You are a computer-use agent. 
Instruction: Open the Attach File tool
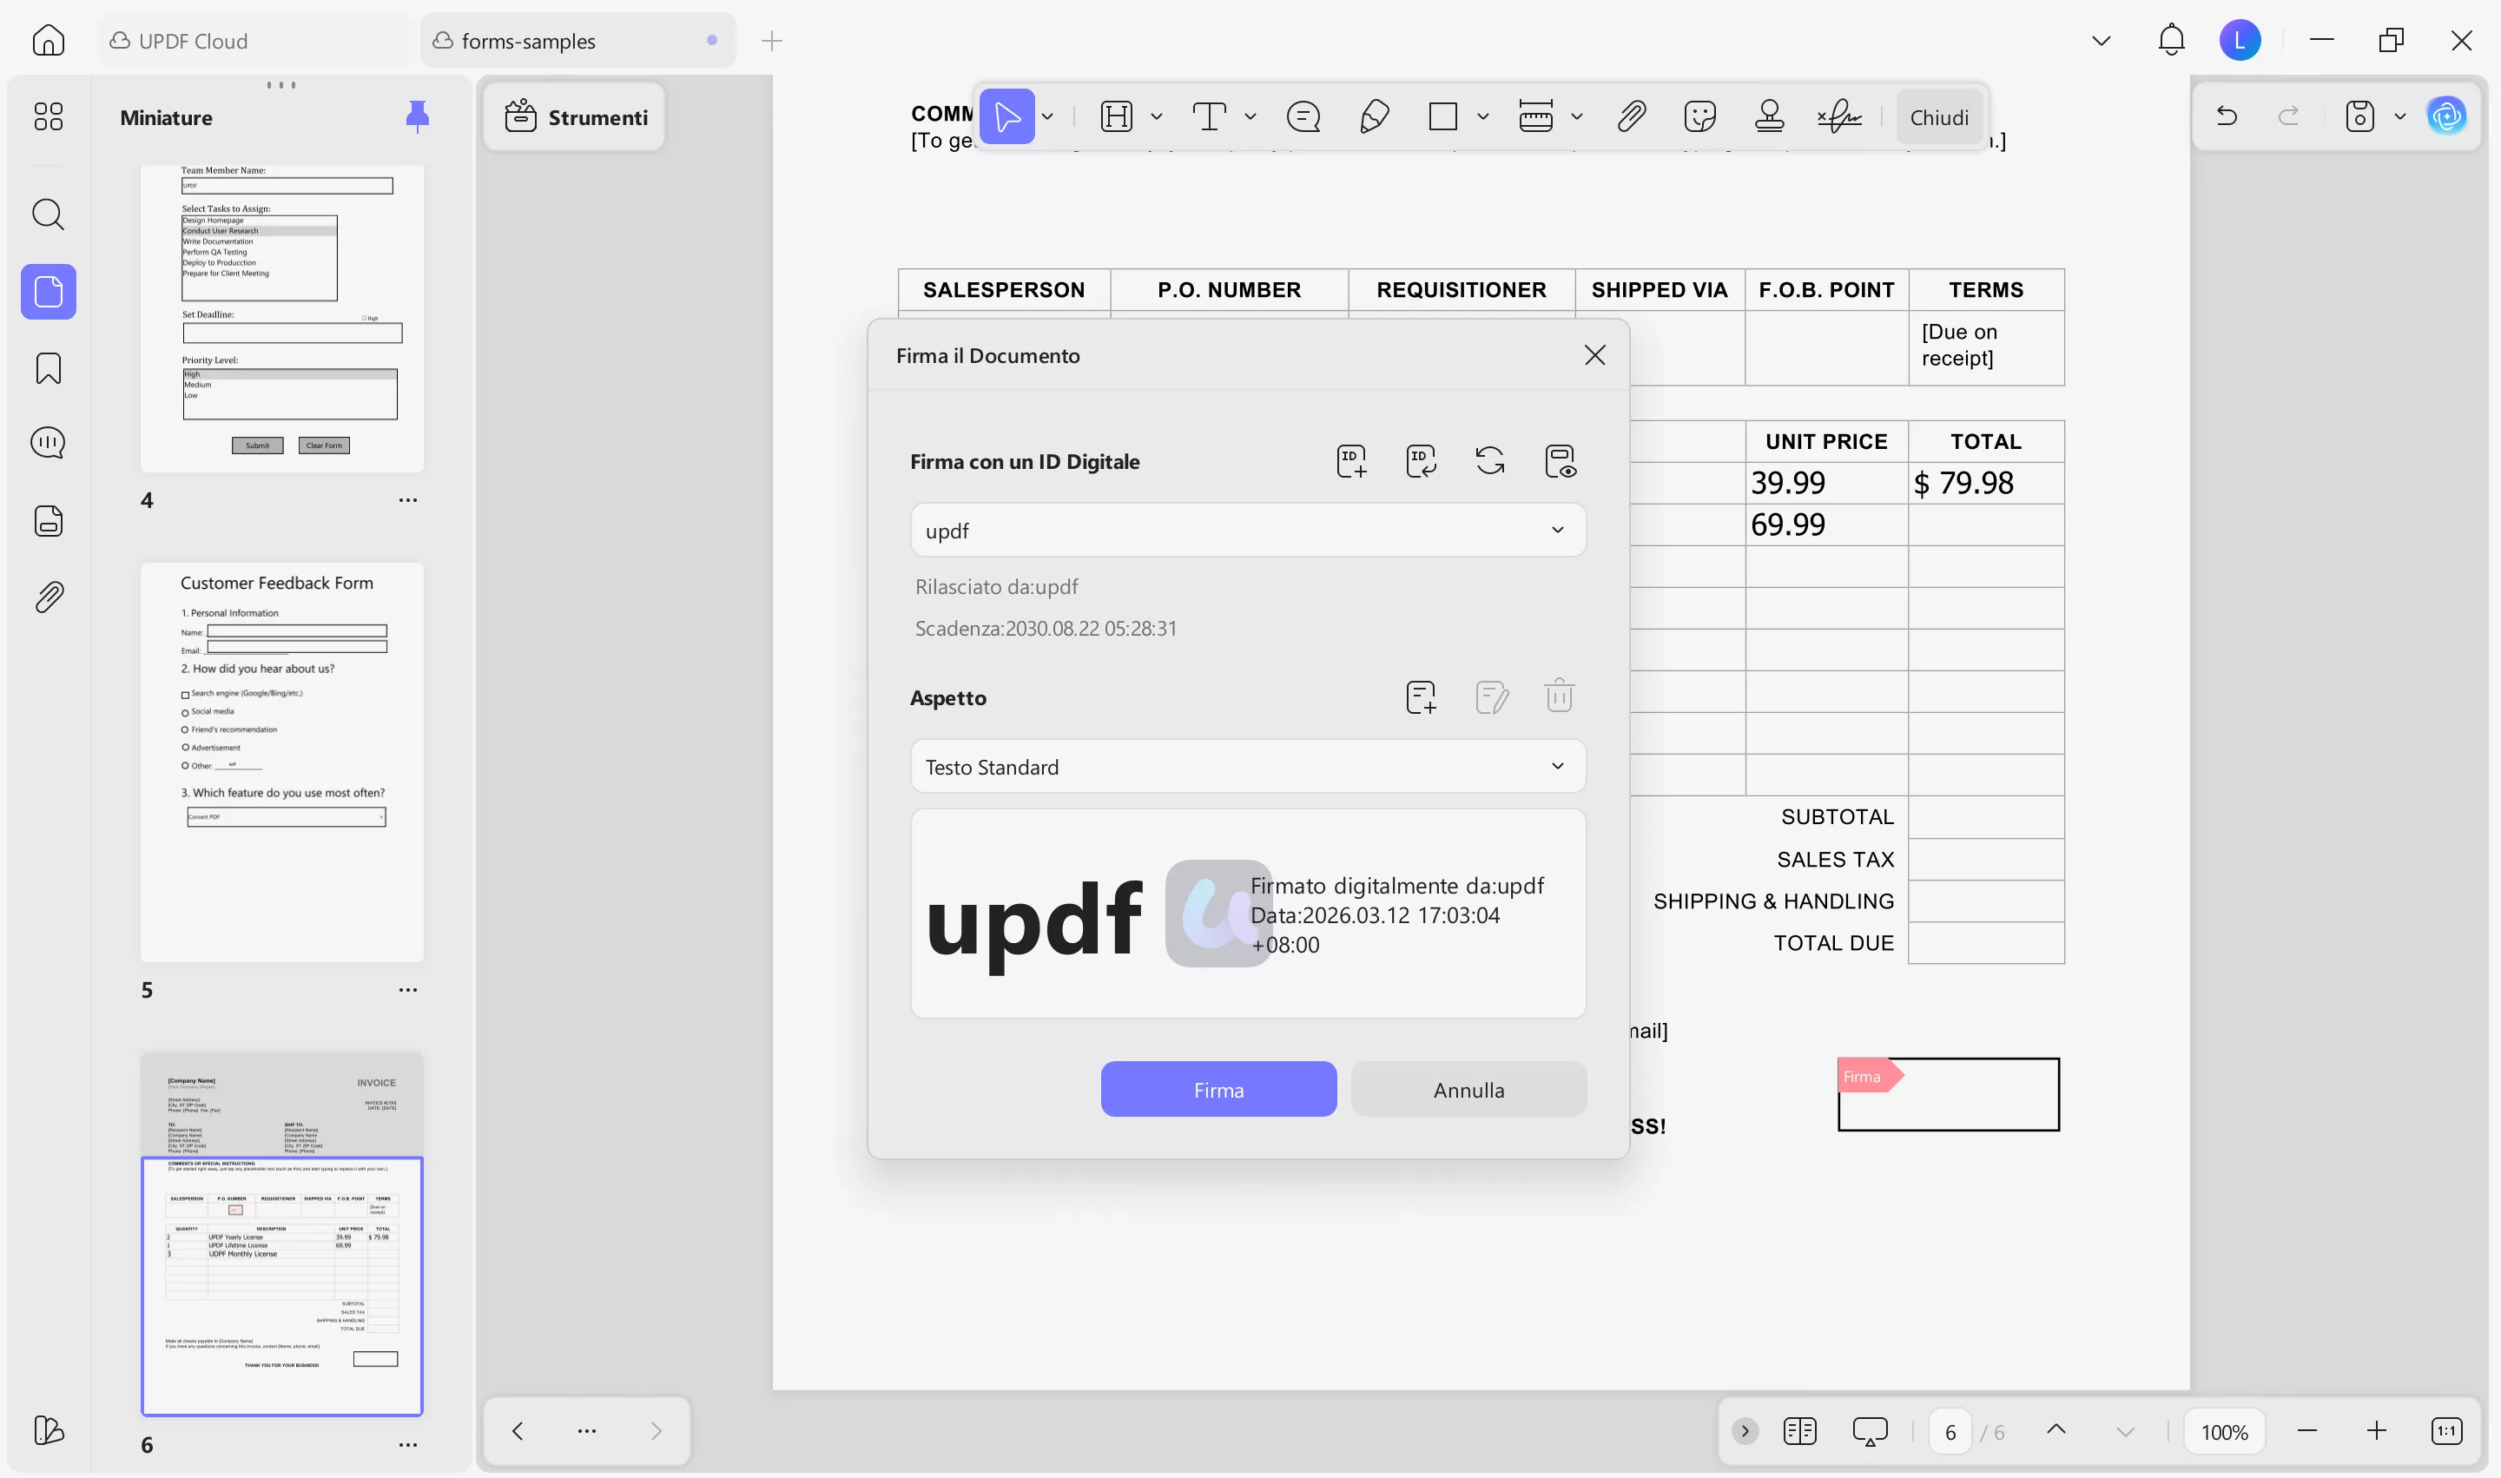coord(1631,116)
